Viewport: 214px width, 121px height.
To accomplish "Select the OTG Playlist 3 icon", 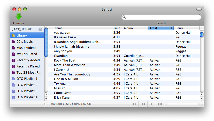I will coord(13,91).
